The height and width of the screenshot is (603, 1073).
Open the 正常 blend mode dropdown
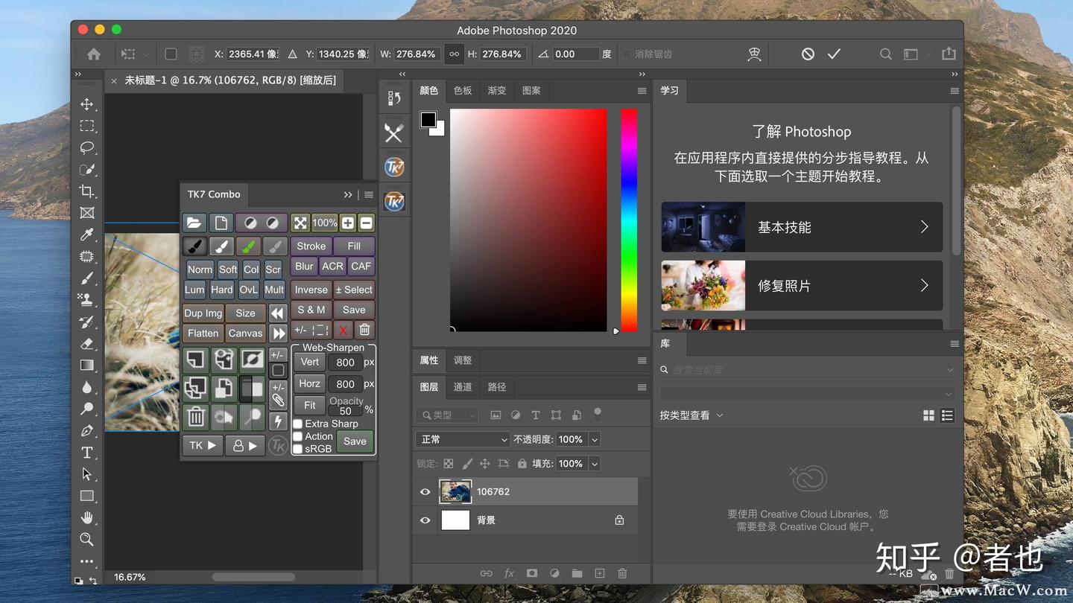click(x=462, y=439)
